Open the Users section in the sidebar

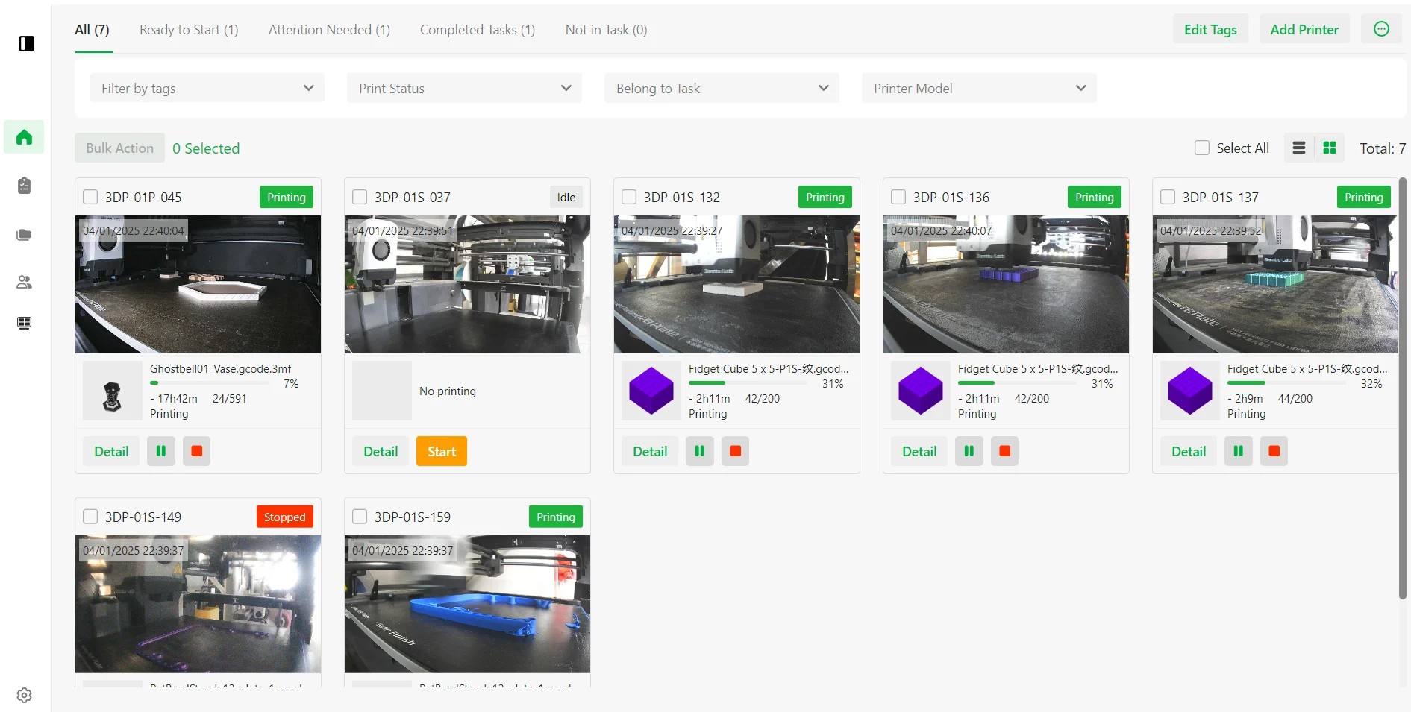23,282
